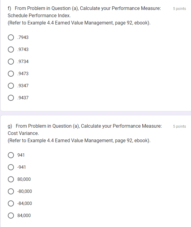191x227 pixels.
Task: Select 941 for Cost Variance
Action: pos(11,155)
